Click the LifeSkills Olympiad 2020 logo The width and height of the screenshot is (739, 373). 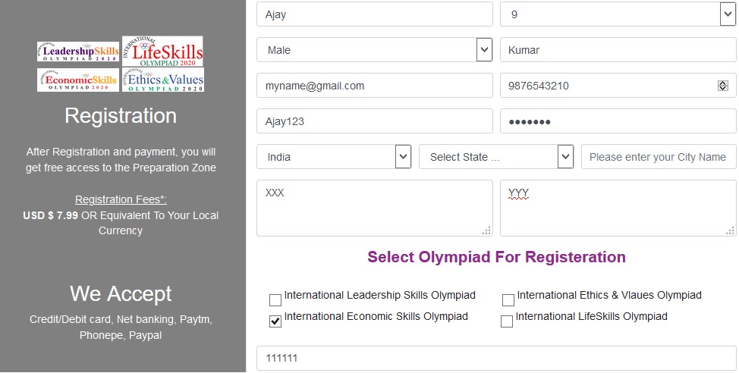162,52
